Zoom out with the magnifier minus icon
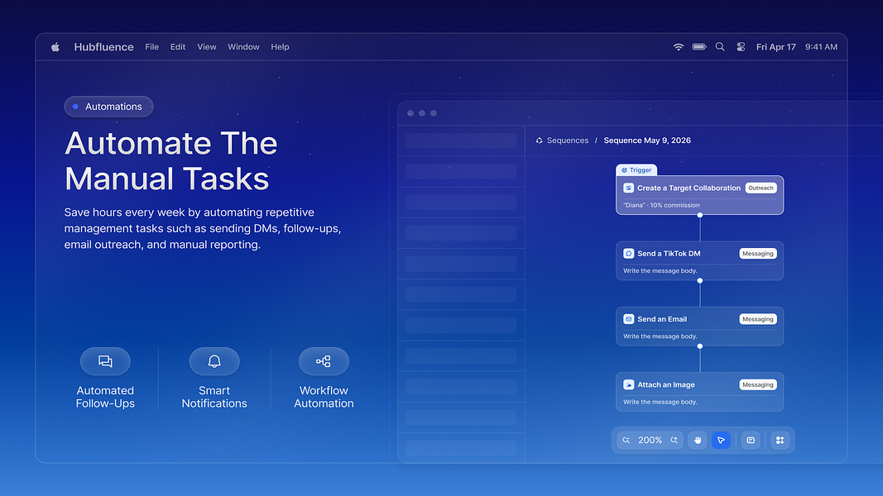This screenshot has height=496, width=883. [x=626, y=441]
